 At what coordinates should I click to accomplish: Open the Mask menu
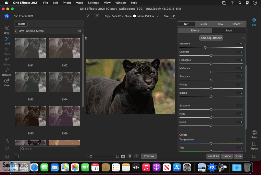79,3
